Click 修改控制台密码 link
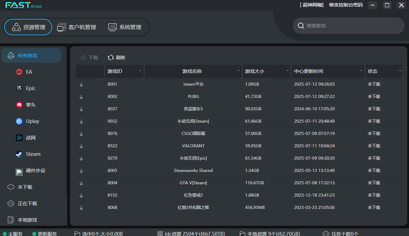Screen dimensions: 409x236 point(346,5)
